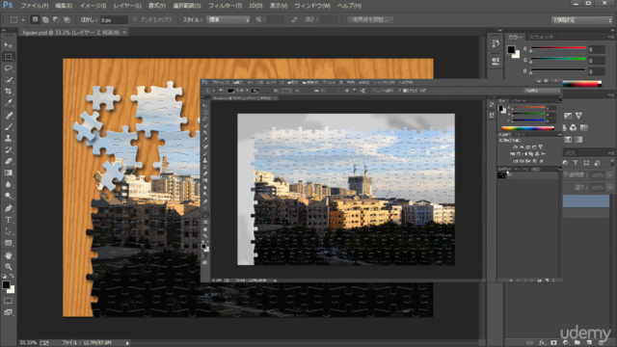The image size is (617, 347).
Task: Filter layers by adjustment layers
Action: point(566,163)
